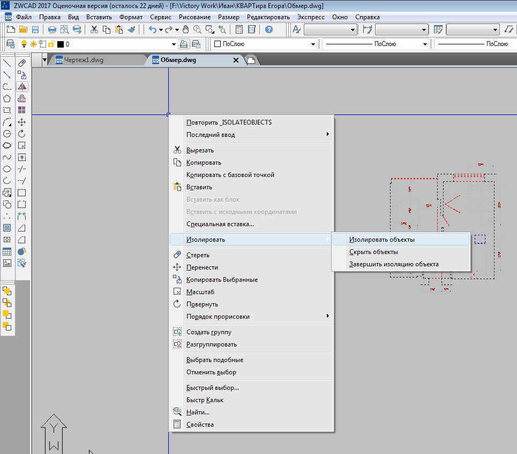
Task: Select the Line drawing tool
Action: click(x=7, y=63)
